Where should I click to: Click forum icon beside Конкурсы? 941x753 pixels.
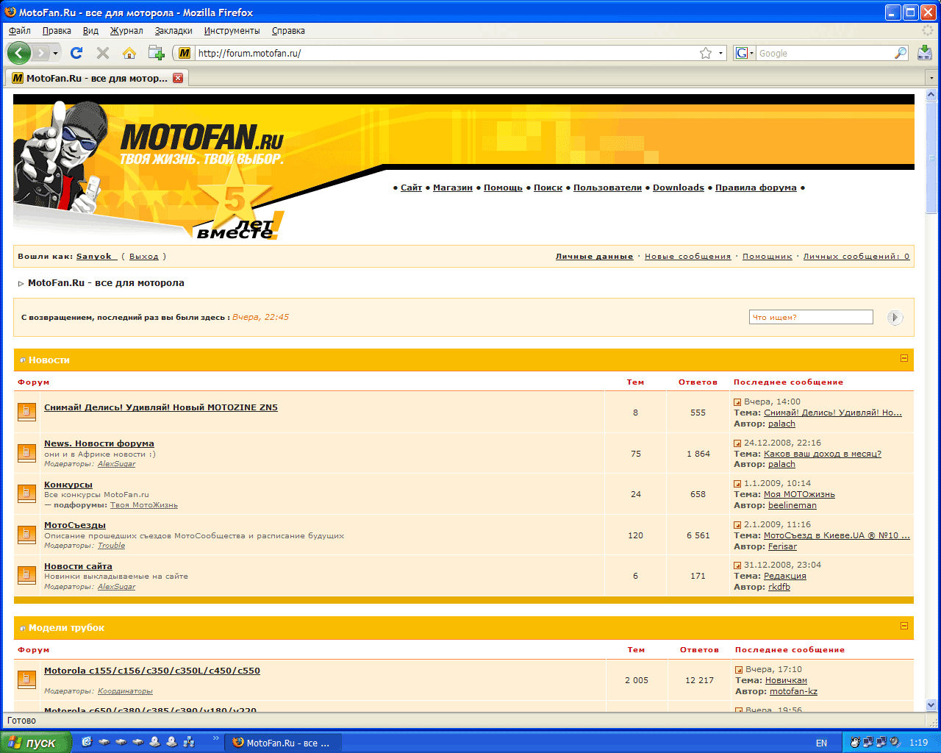(26, 494)
